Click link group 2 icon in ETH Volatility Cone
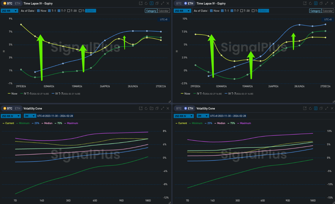 point(316,108)
